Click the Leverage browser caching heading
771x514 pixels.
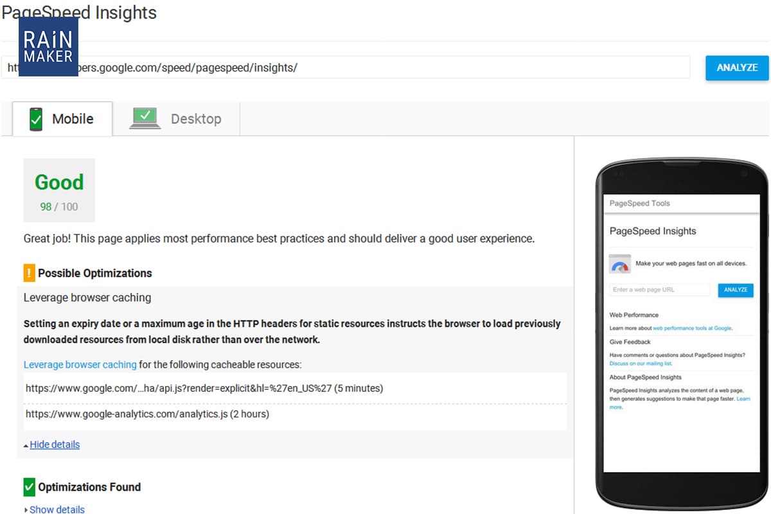87,297
